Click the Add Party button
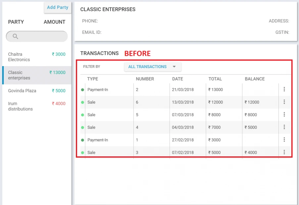 58,7
